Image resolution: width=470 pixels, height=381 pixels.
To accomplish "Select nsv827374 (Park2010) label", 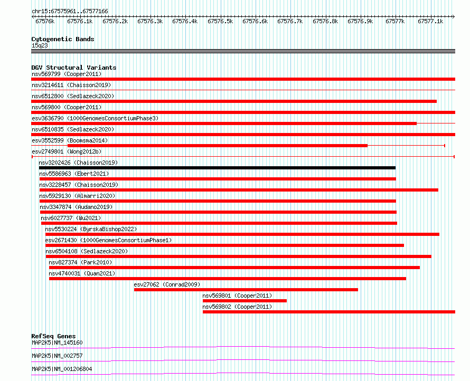I will (81, 262).
